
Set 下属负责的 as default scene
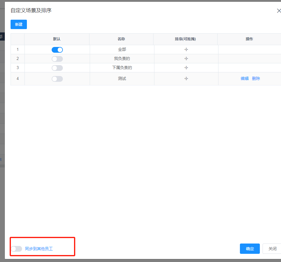point(57,68)
